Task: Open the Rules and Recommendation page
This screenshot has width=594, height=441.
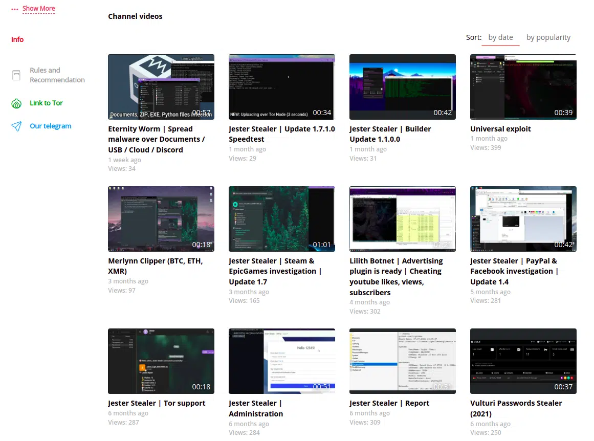Action: pos(56,75)
